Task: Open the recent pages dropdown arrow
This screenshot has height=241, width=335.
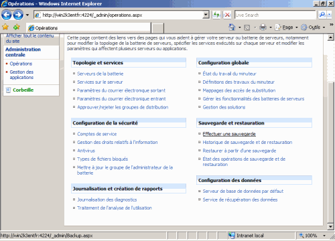Action: click(x=27, y=15)
